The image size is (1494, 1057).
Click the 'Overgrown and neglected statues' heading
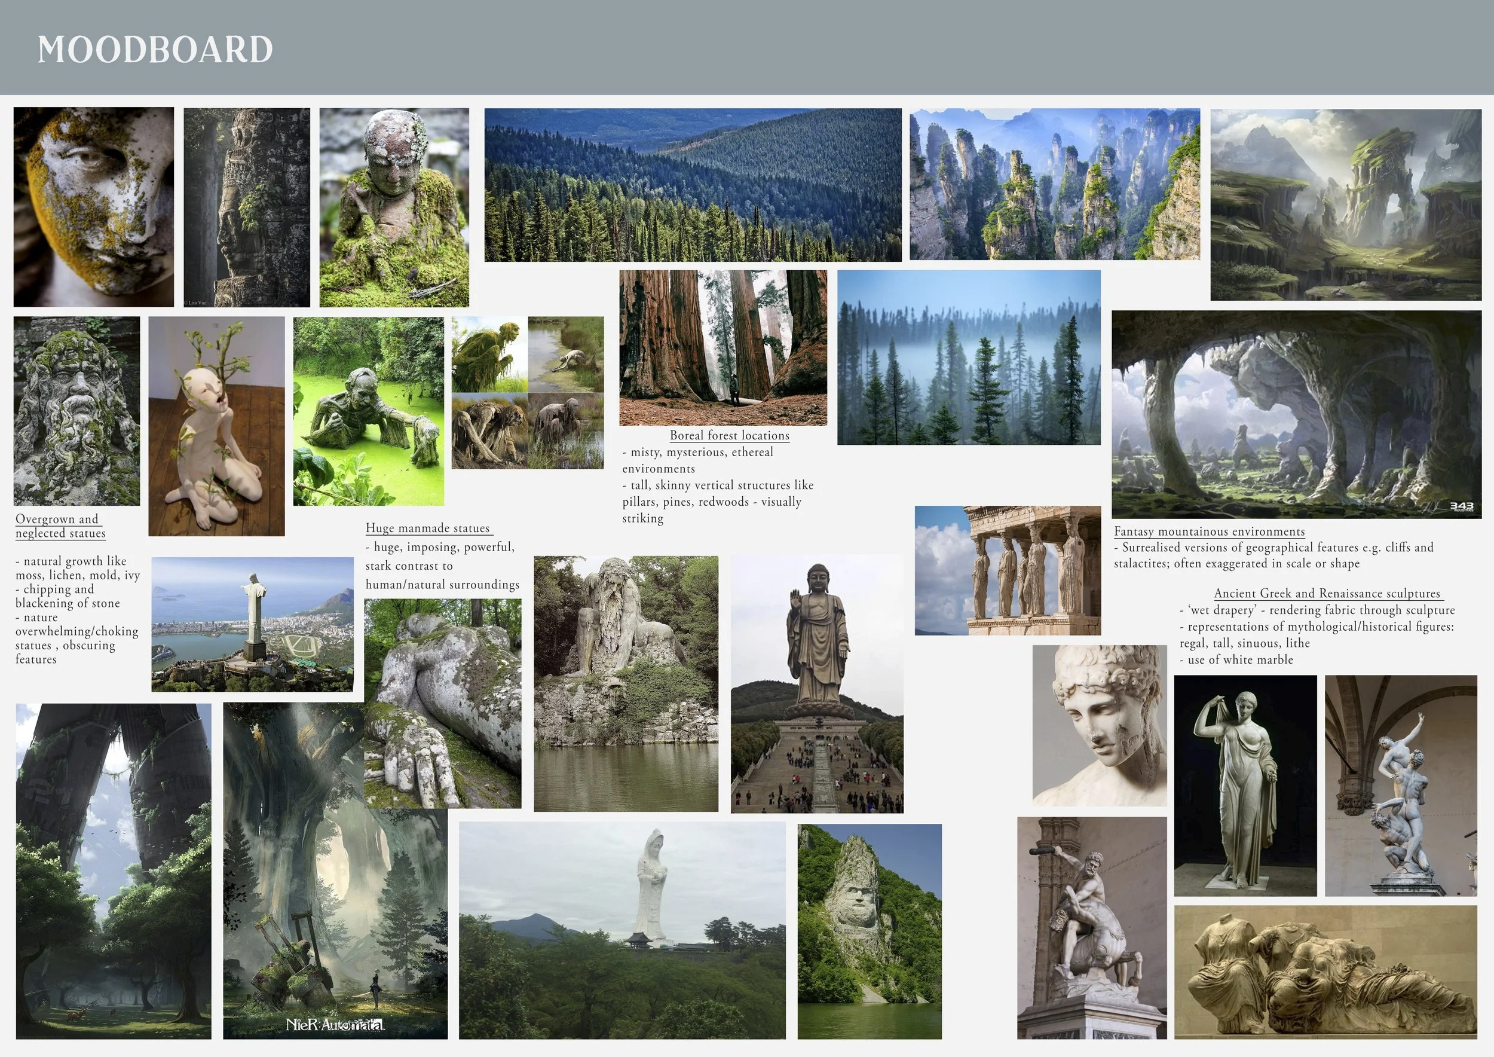[x=59, y=526]
